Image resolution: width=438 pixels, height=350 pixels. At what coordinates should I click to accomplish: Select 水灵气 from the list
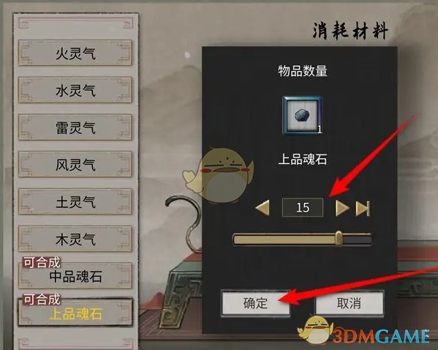click(x=75, y=90)
